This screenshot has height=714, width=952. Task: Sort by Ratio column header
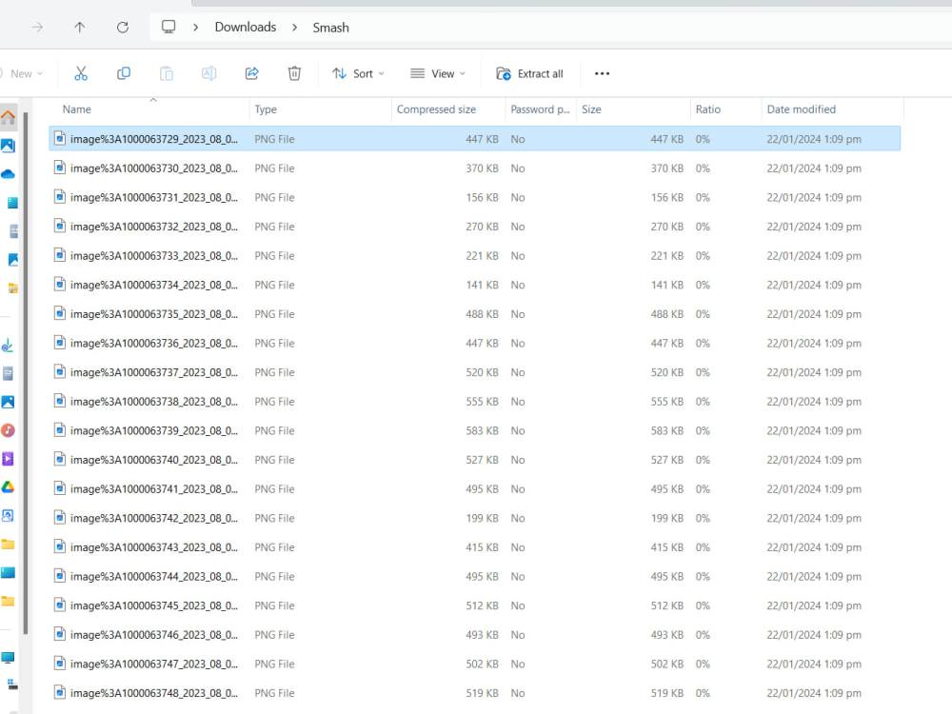tap(708, 109)
